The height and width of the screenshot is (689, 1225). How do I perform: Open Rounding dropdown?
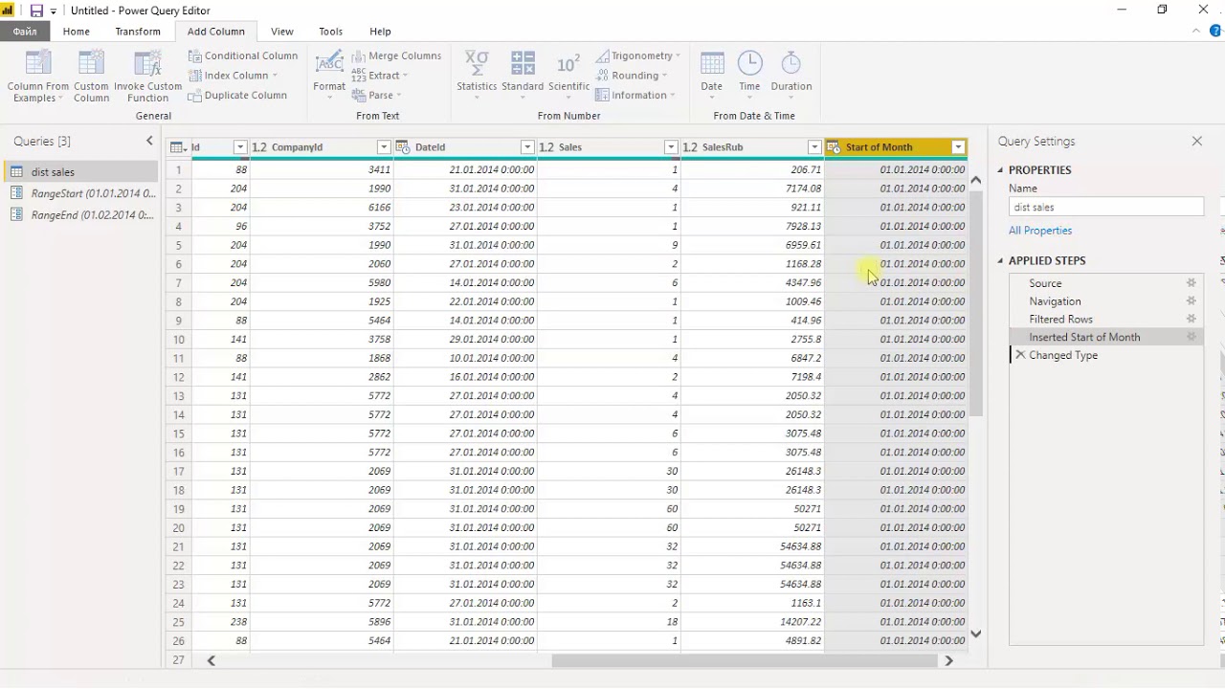pyautogui.click(x=632, y=76)
